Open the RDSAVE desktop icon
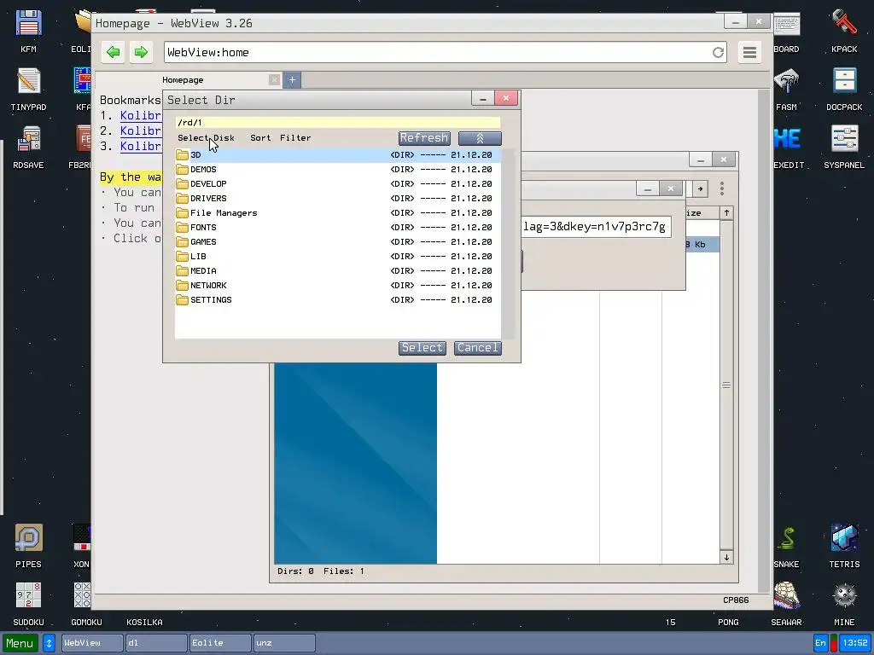The image size is (874, 655). tap(28, 147)
